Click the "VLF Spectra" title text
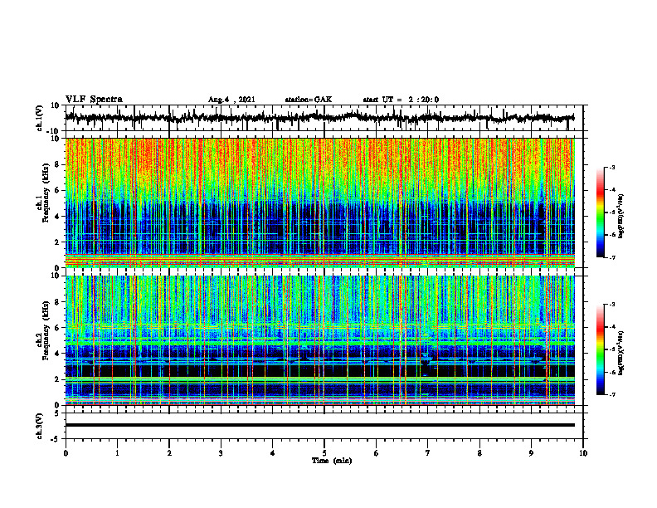Screen dimensions: 657x508 (x=94, y=100)
